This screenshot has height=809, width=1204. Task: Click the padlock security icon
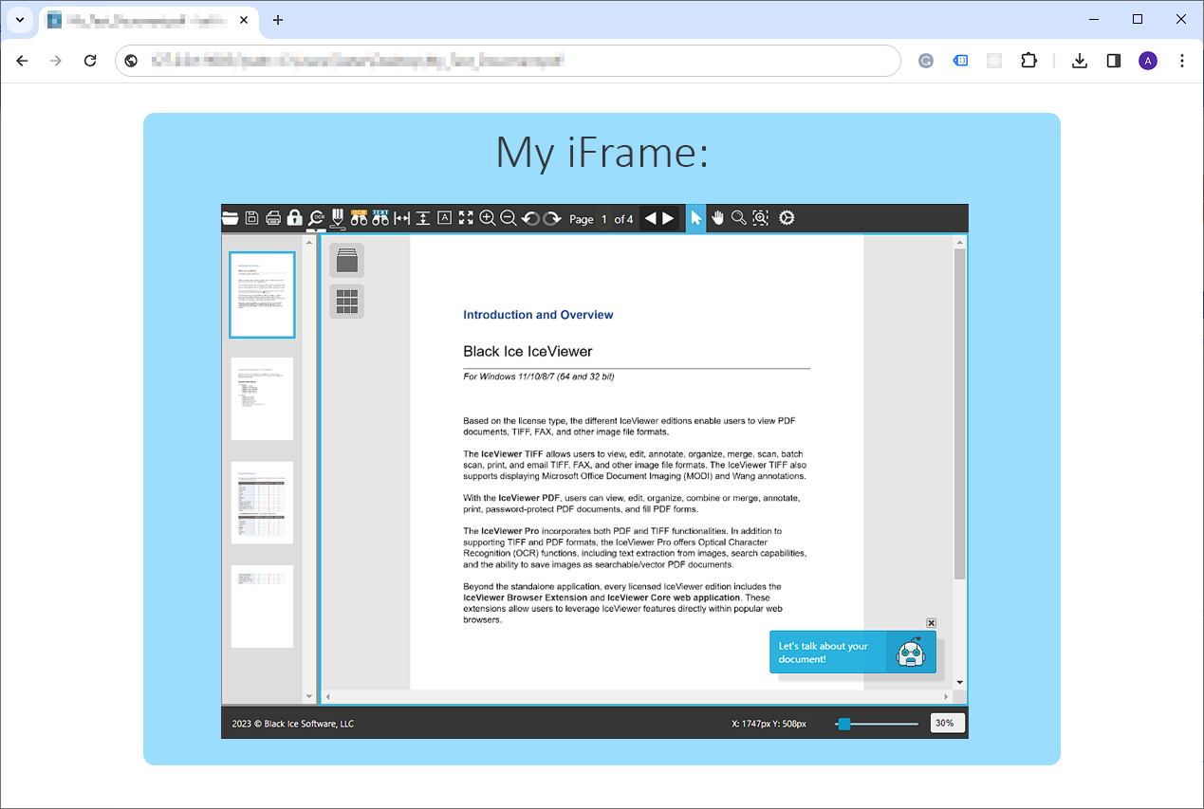[294, 218]
